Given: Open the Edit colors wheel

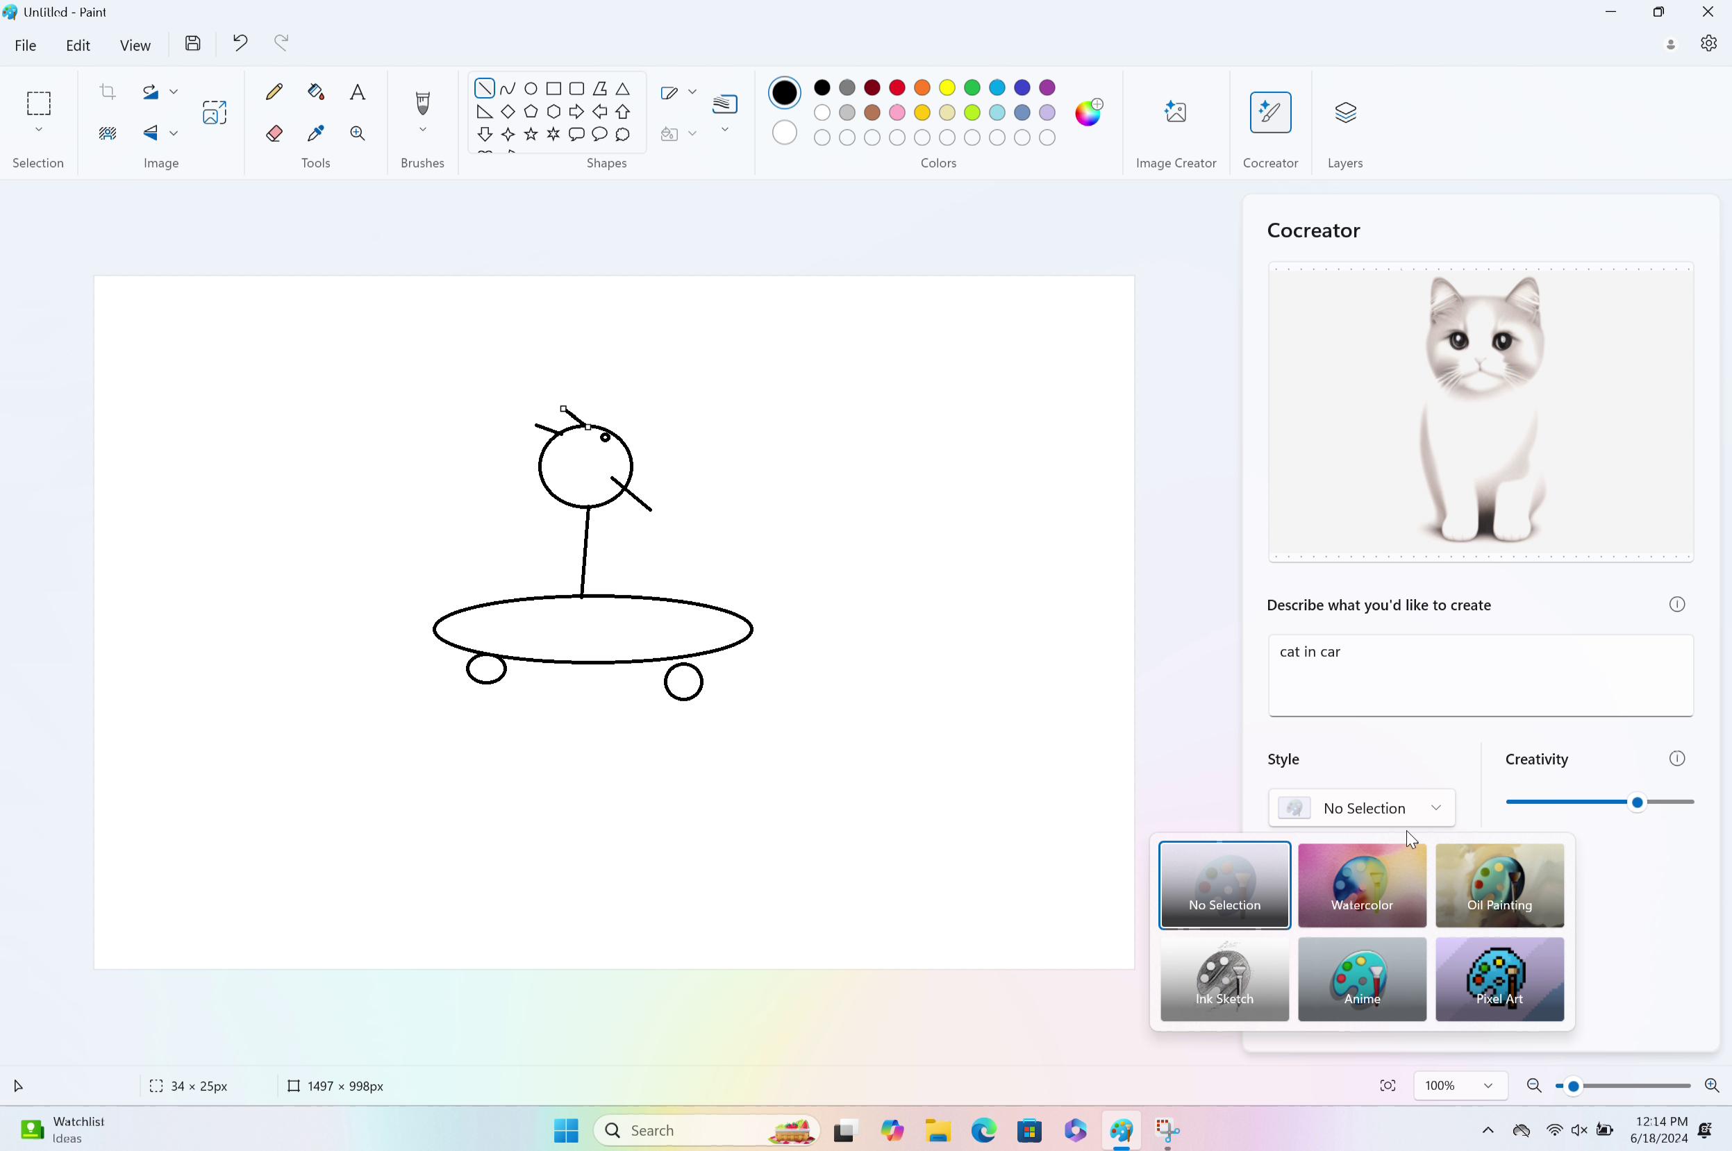Looking at the screenshot, I should coord(1088,112).
